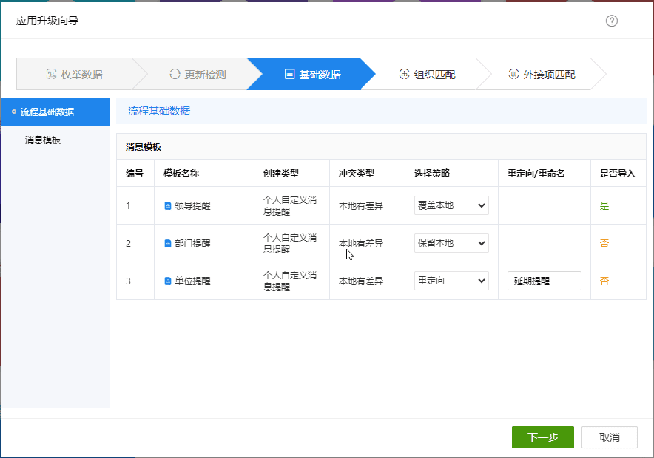
Task: Go to the 组织匹配 wizard step
Action: tap(427, 74)
